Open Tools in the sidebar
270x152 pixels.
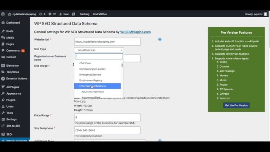pyautogui.click(x=10, y=113)
